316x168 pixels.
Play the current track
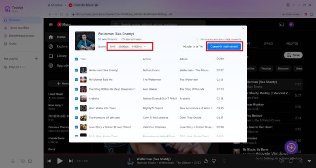[x=60, y=161]
